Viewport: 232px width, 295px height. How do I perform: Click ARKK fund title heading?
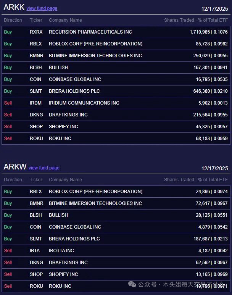(14, 8)
